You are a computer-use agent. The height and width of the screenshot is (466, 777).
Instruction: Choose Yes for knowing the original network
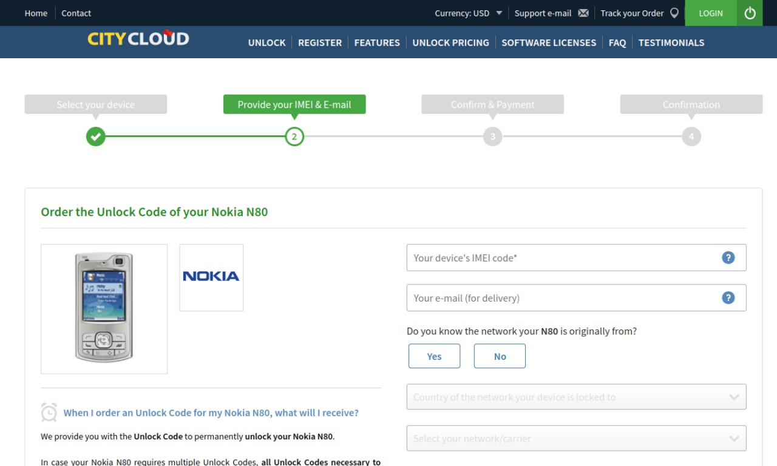tap(434, 356)
